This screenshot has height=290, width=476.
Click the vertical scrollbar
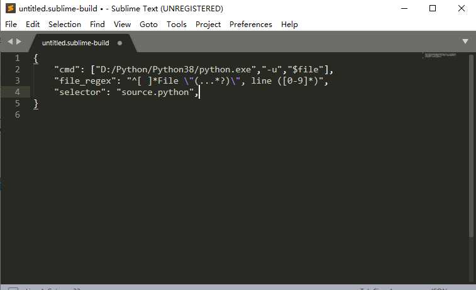(x=471, y=146)
